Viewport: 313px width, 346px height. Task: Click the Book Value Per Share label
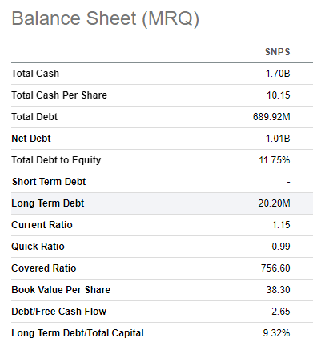(61, 290)
